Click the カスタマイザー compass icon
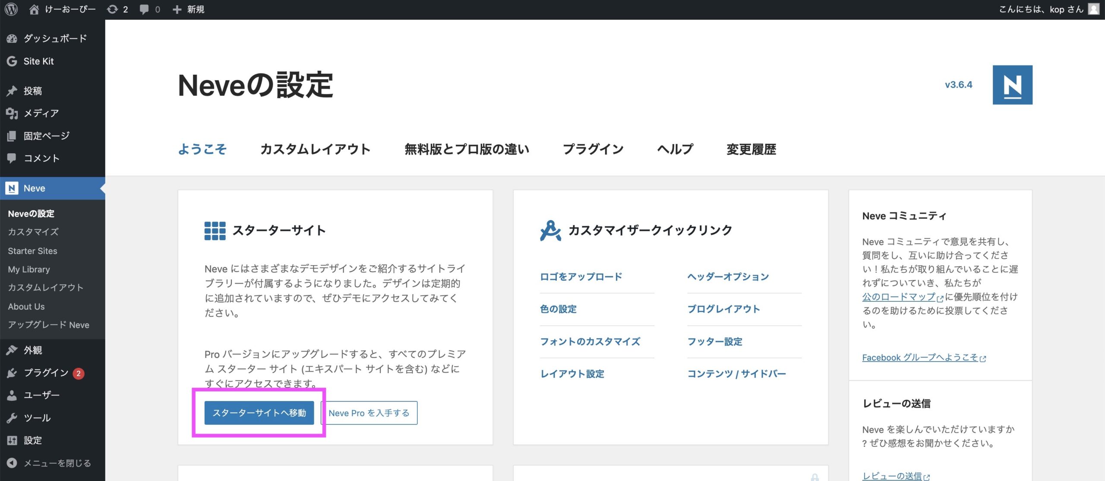1105x481 pixels. pyautogui.click(x=550, y=231)
